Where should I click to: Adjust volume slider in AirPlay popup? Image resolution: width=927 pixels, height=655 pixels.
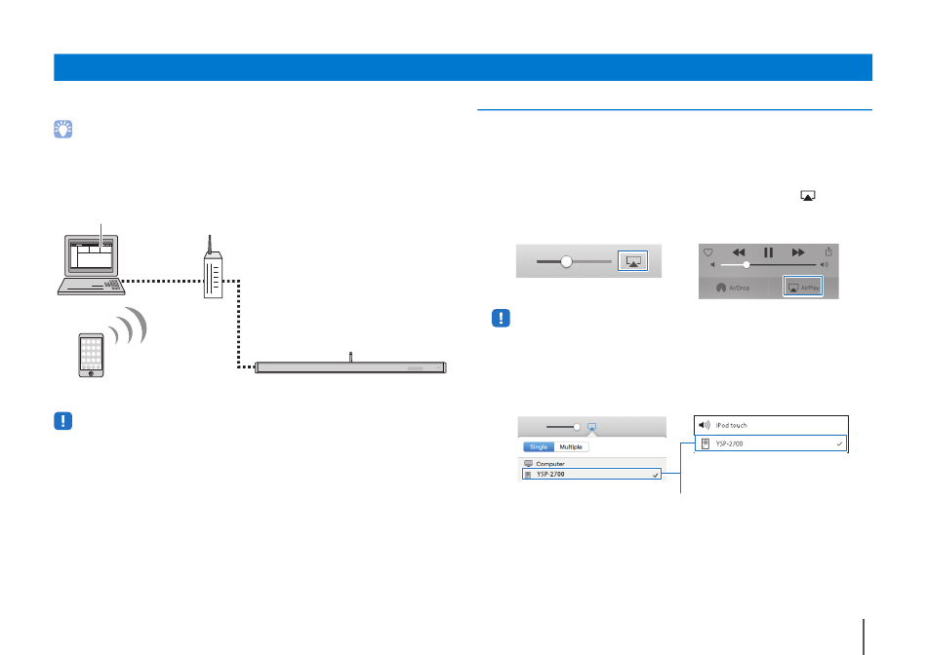click(577, 426)
